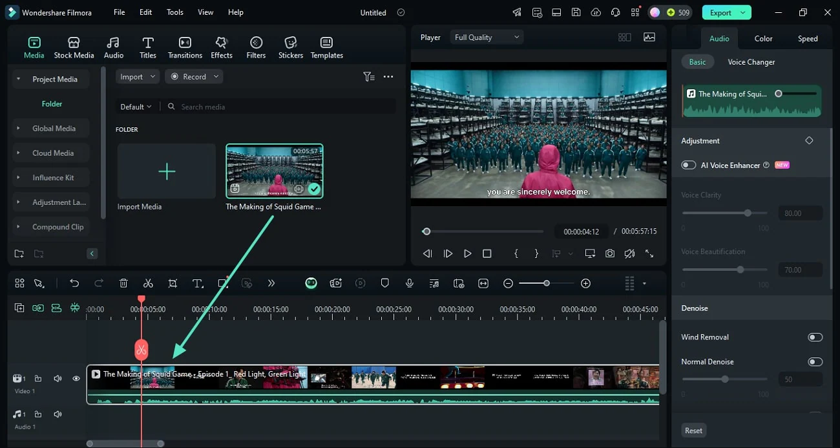
Task: Open the Transitions panel
Action: (185, 48)
